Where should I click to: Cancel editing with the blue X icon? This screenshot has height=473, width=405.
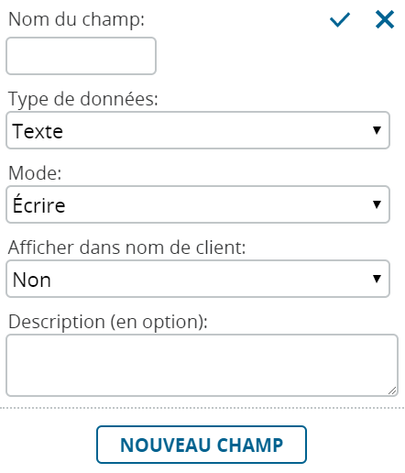click(x=385, y=19)
